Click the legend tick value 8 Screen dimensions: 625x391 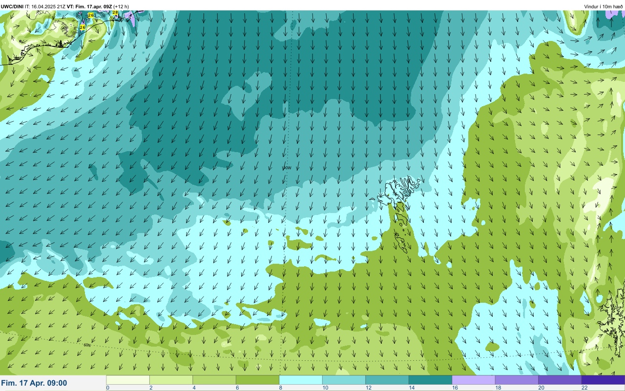[280, 388]
